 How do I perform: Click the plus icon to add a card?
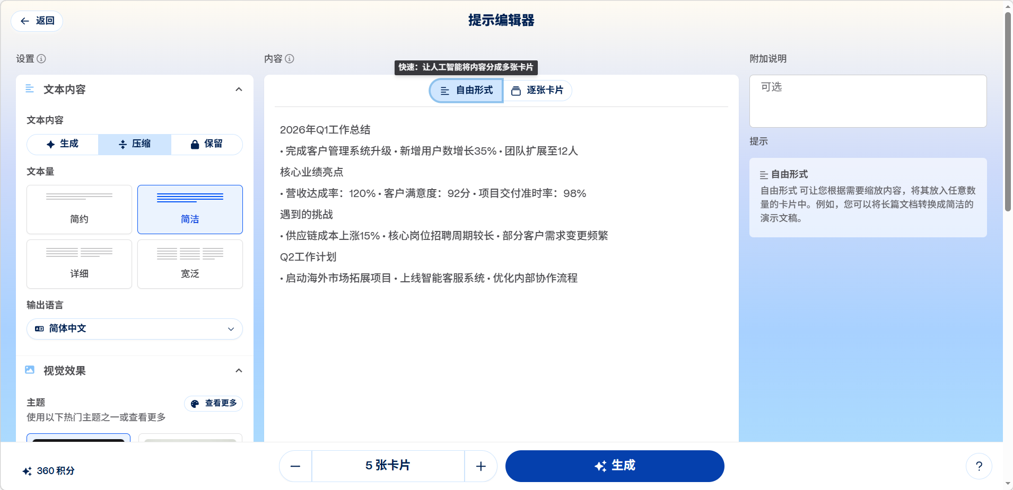pos(481,466)
